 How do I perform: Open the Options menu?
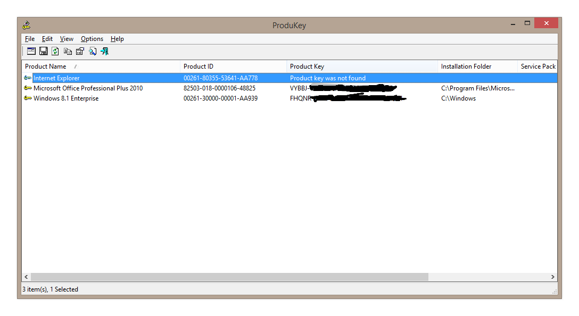pyautogui.click(x=92, y=38)
